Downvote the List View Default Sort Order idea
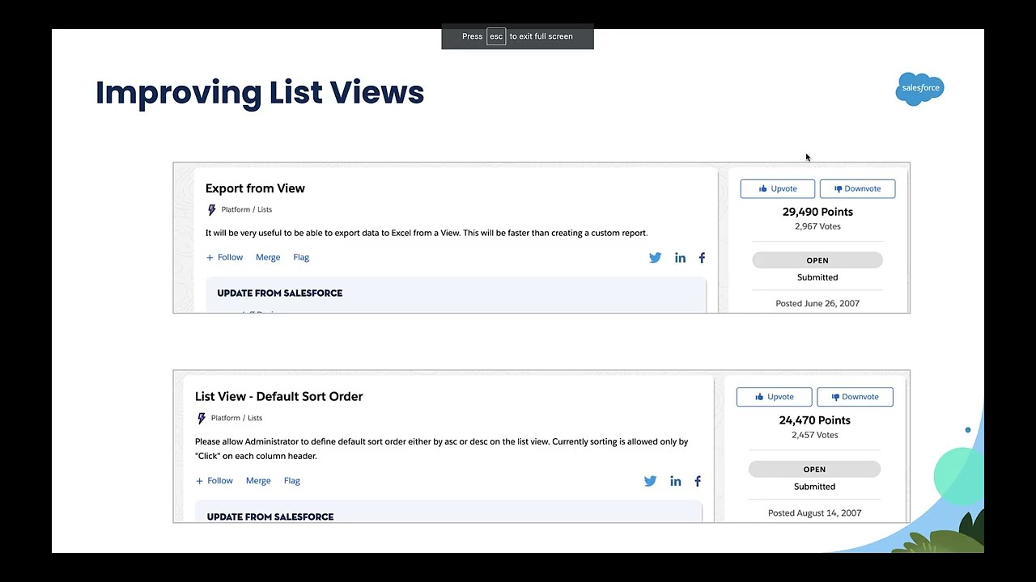 point(855,397)
